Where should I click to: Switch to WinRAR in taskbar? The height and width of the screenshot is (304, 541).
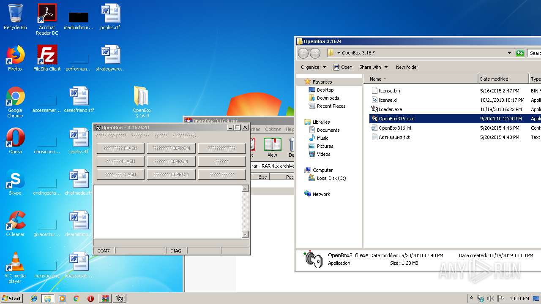(x=105, y=299)
